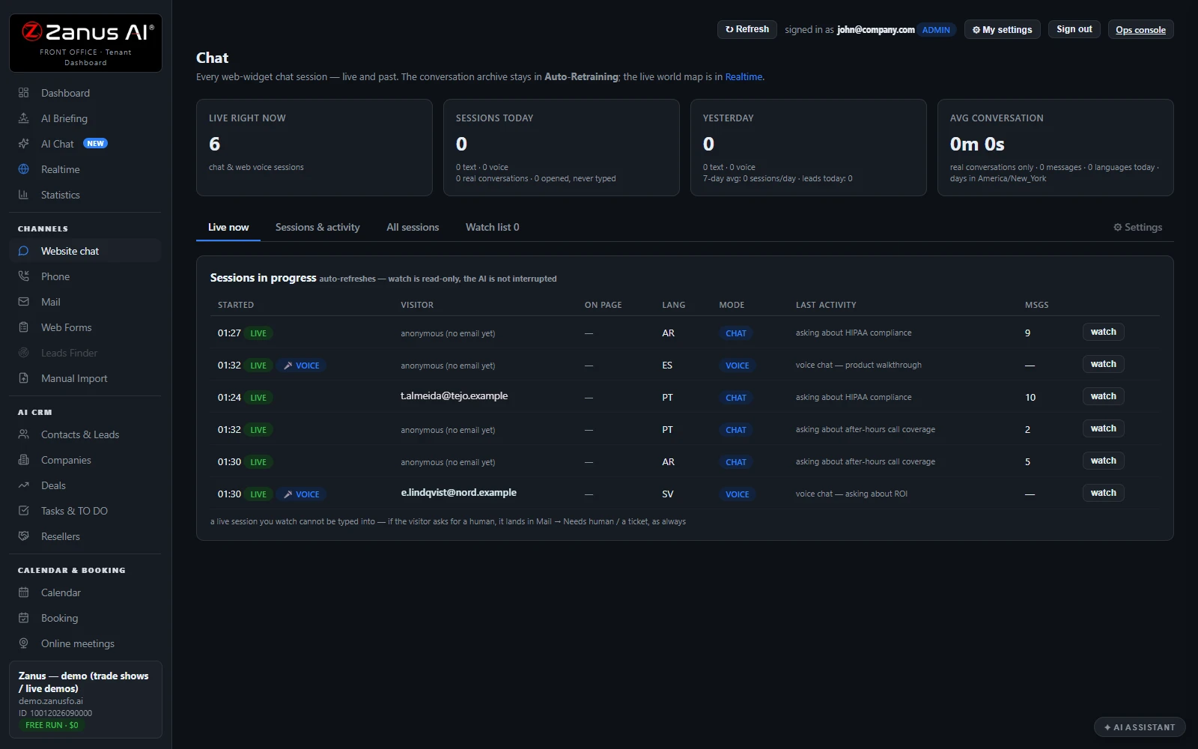Select the Realtime globe icon

coord(23,169)
